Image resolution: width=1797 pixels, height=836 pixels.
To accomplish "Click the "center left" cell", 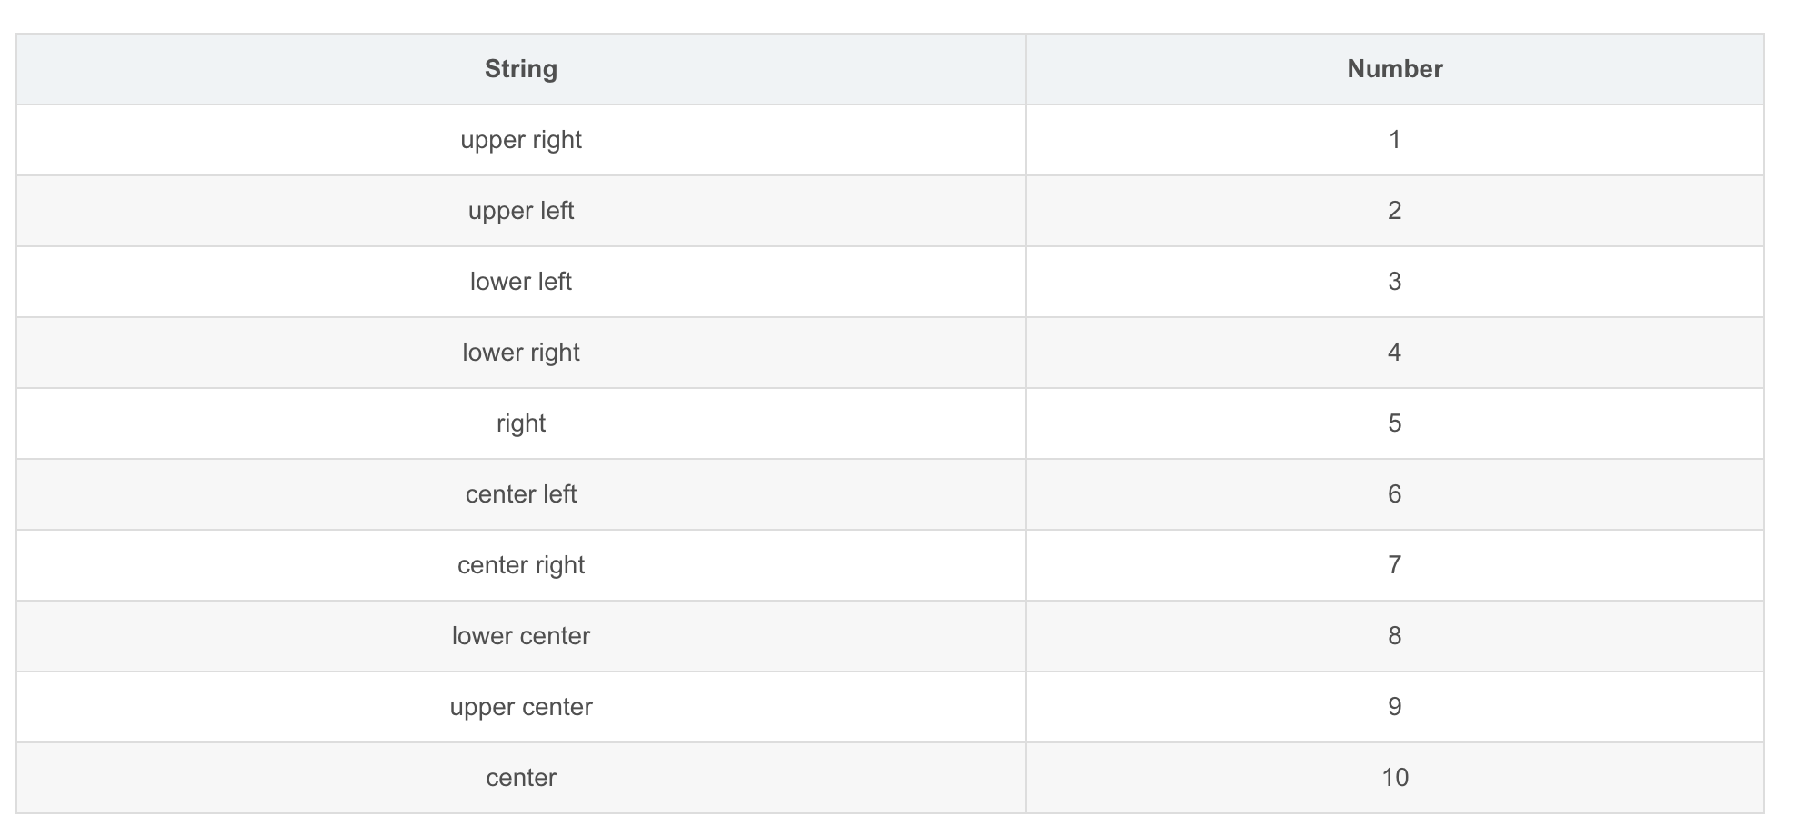I will coord(520,494).
